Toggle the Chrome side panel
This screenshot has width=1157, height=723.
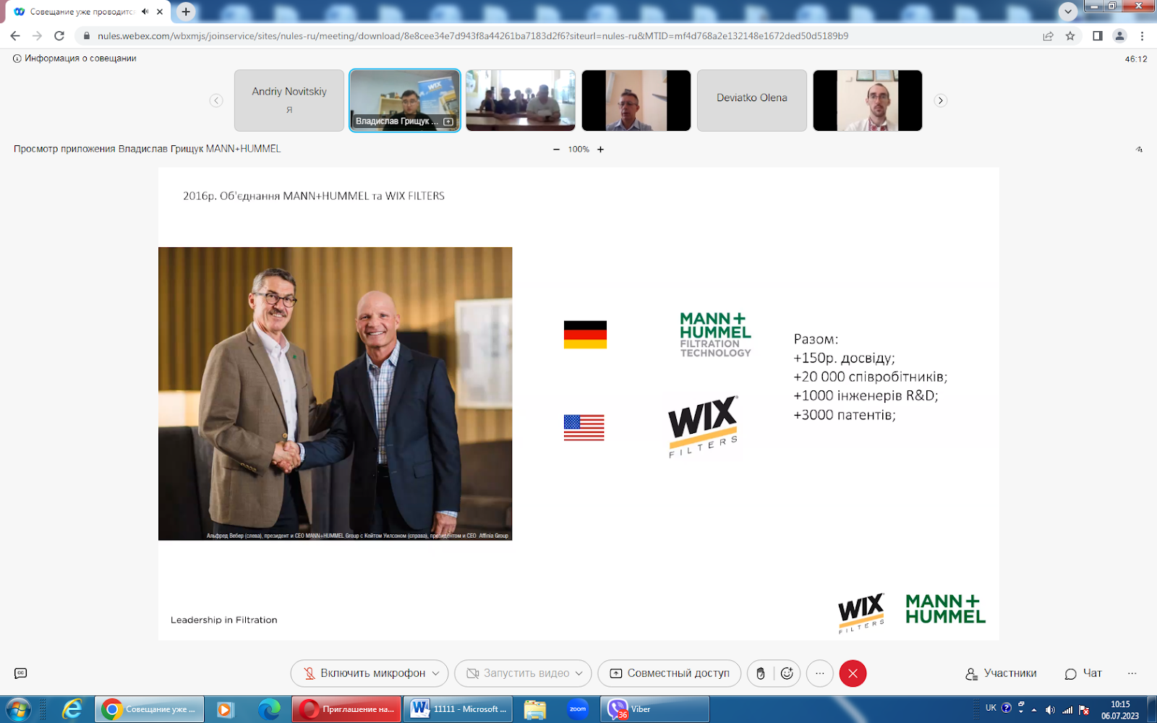click(1097, 35)
